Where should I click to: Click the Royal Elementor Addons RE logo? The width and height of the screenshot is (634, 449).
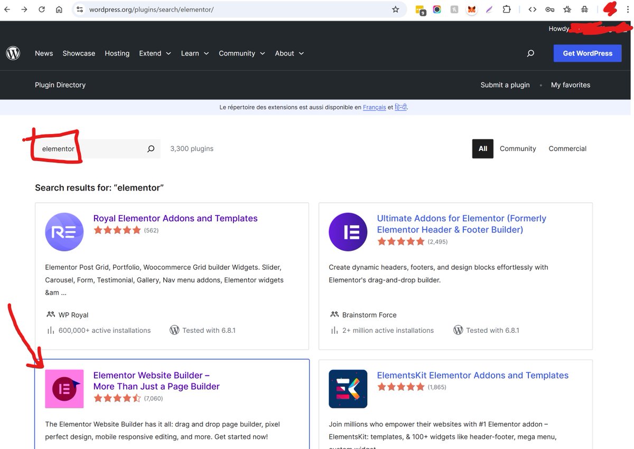click(x=64, y=232)
